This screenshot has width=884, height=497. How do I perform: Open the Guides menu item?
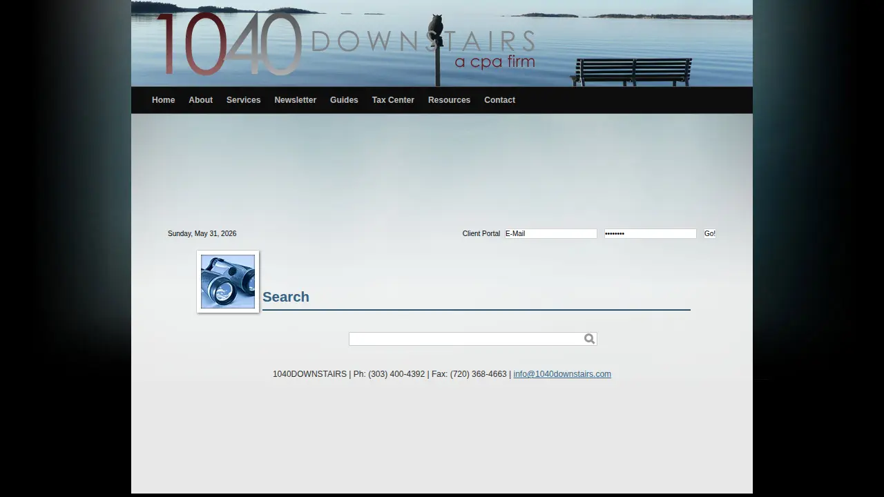(344, 100)
